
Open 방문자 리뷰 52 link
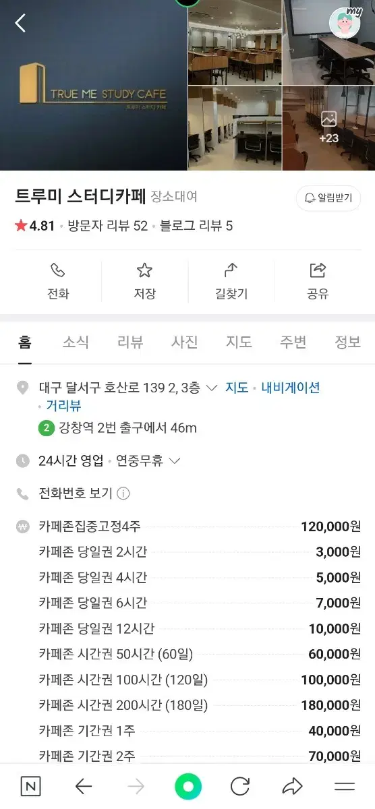(x=108, y=226)
